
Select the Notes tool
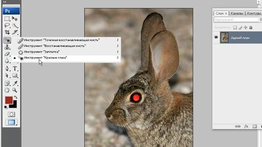(7, 83)
